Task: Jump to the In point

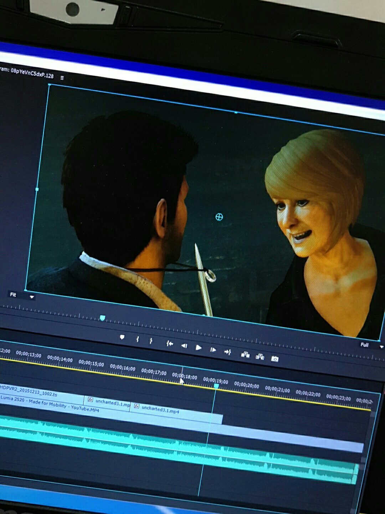Action: [170, 343]
